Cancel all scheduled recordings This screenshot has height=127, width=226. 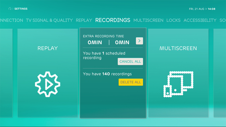tap(130, 62)
